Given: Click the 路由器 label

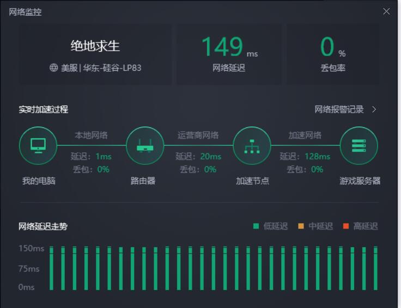Looking at the screenshot, I should pos(143,181).
